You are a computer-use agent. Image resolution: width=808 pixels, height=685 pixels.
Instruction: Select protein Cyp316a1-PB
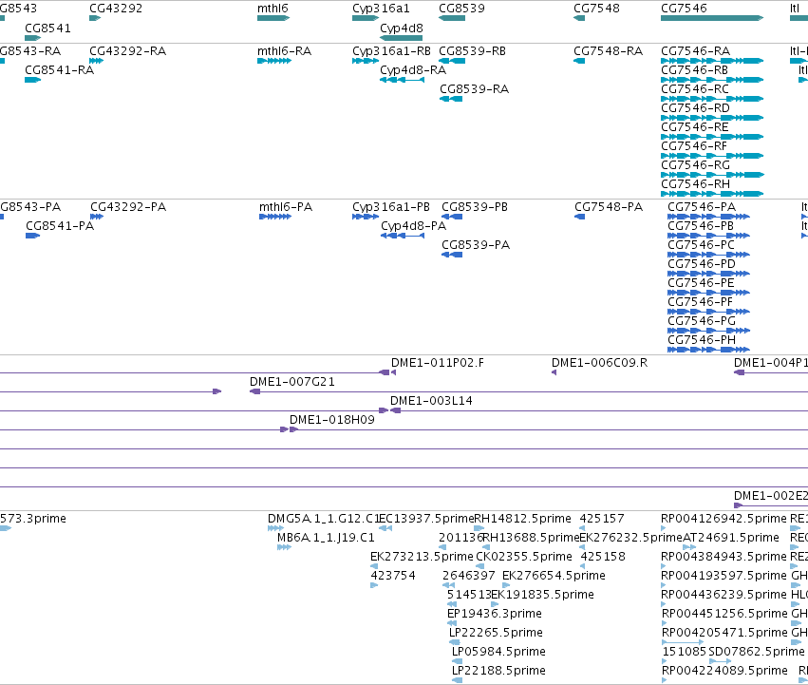pos(390,207)
